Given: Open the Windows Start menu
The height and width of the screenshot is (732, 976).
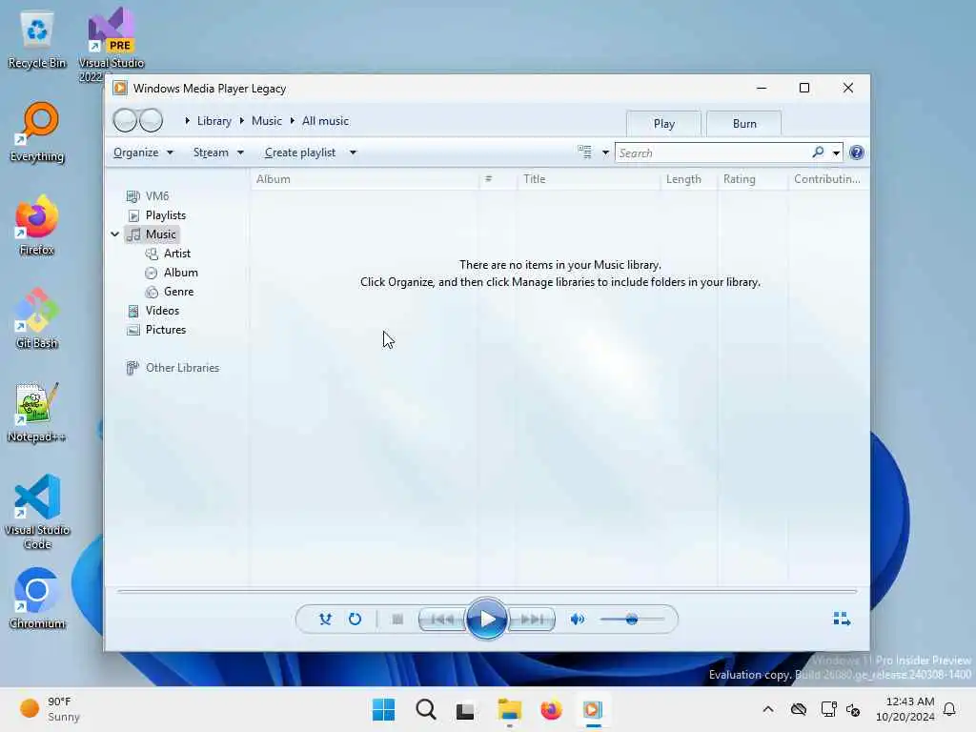Looking at the screenshot, I should tap(383, 709).
